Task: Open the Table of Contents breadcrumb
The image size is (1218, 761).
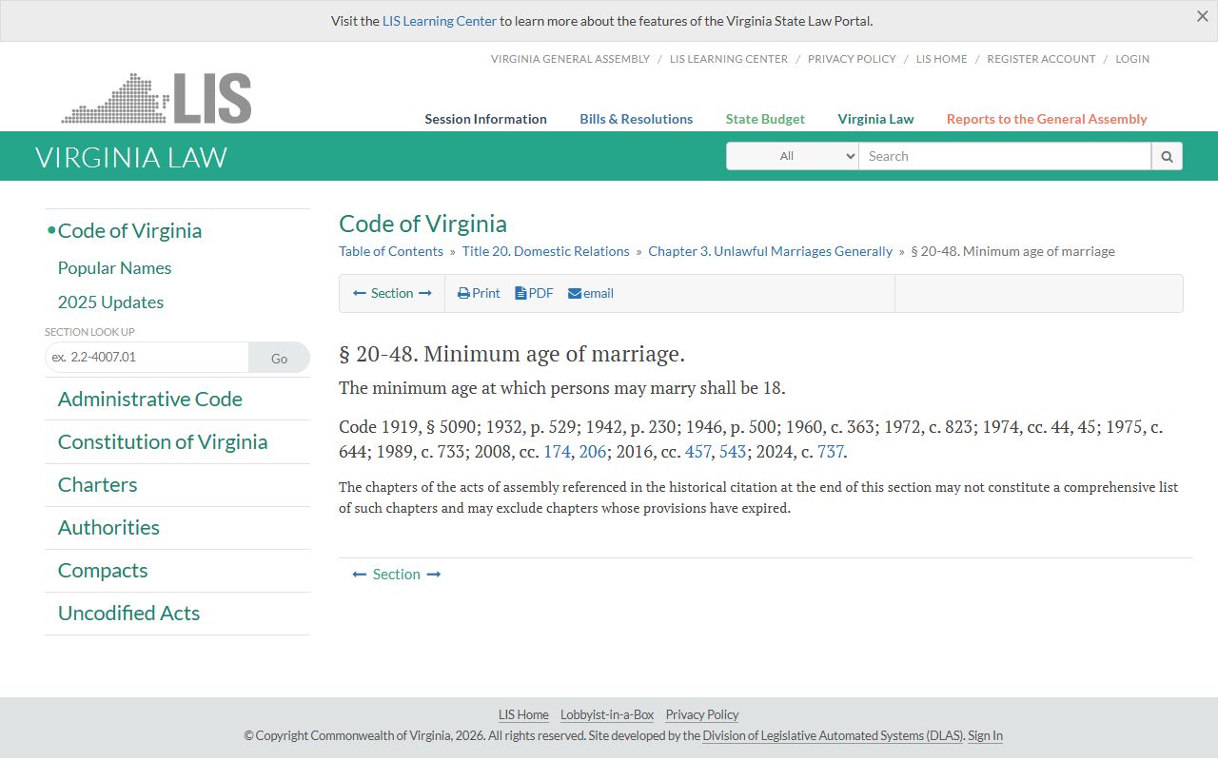Action: (x=391, y=251)
